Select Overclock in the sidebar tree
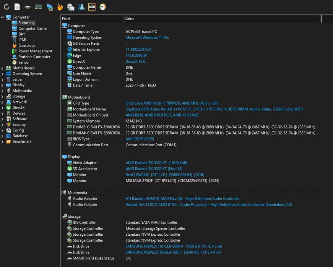Image resolution: width=333 pixels, height=267 pixels. coord(27,45)
